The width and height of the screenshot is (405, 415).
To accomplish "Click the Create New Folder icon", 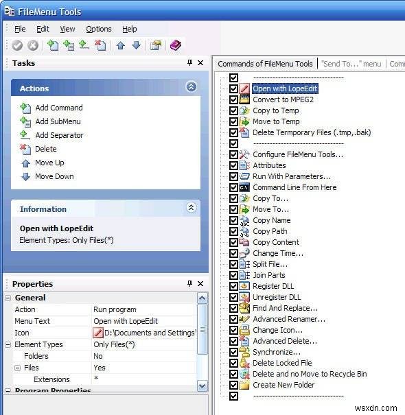I will coord(244,385).
